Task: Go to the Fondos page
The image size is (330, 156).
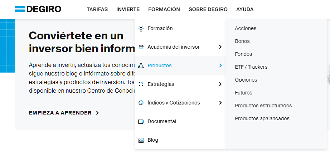Action: pos(243,54)
